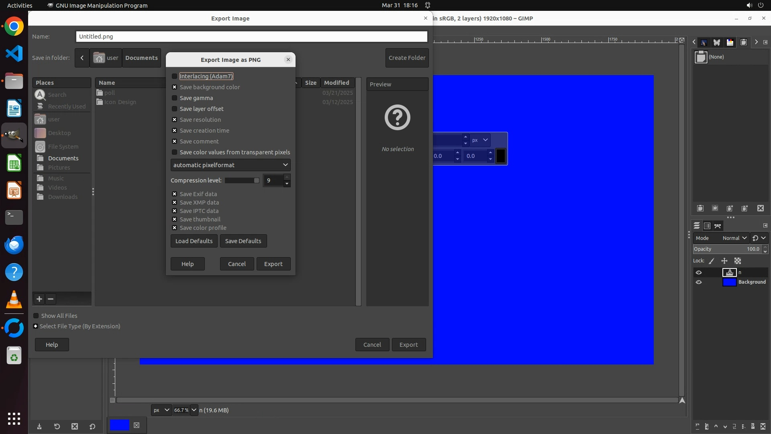The height and width of the screenshot is (434, 771).
Task: Enable the Save gamma checkbox
Action: pos(174,98)
